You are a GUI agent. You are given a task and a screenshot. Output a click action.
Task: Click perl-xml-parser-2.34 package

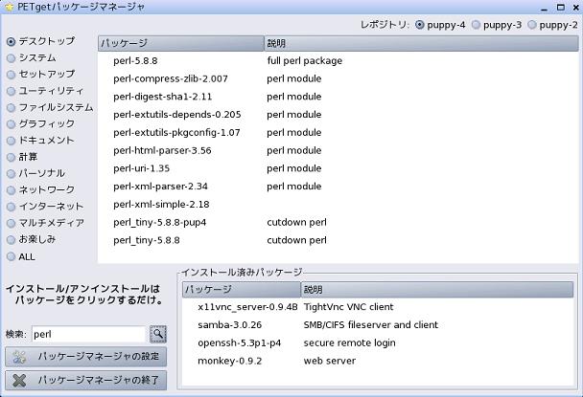point(160,187)
